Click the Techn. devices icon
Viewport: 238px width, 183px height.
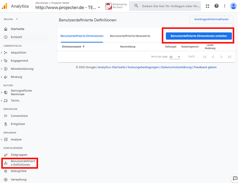(x=6, y=101)
